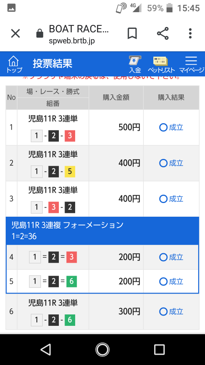This screenshot has width=205, height=365.
Task: Close the browser tab with X
Action: (16, 34)
